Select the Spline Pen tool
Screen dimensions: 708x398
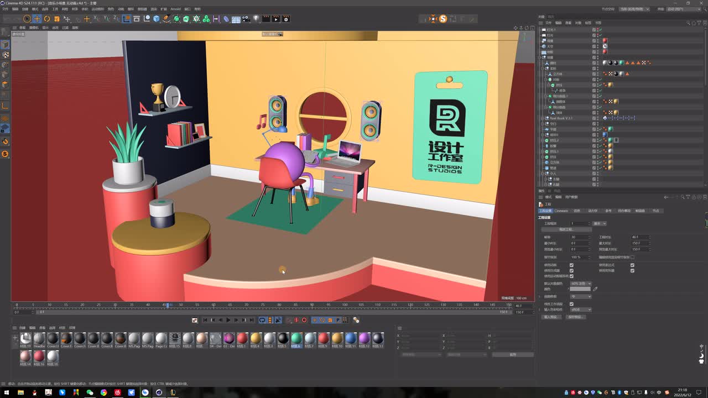click(166, 19)
